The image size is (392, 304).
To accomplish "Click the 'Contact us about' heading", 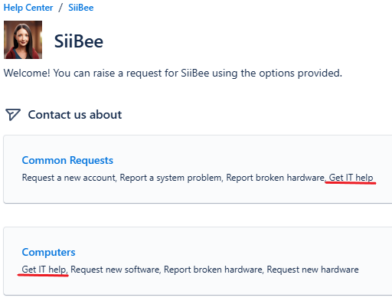I will [75, 115].
